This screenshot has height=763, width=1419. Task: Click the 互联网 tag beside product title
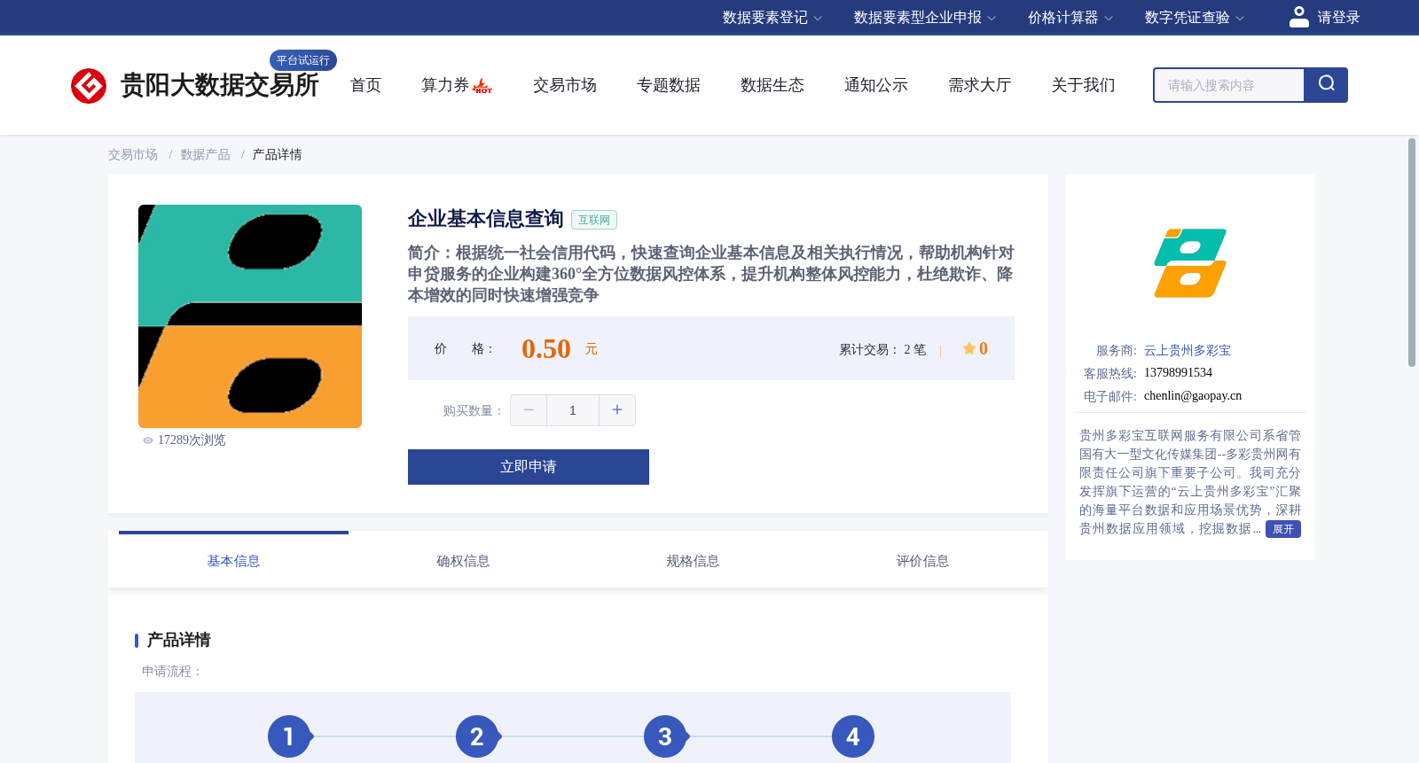[x=594, y=220]
